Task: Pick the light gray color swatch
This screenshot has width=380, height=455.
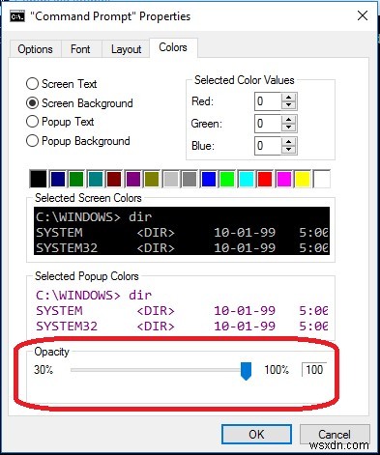Action: coord(170,179)
